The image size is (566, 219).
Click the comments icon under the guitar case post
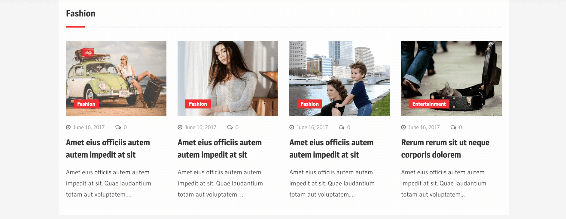tap(453, 127)
